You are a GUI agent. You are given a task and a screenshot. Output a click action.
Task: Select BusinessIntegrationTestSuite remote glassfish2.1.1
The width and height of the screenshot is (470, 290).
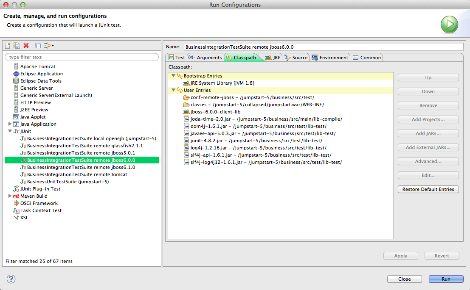click(82, 146)
